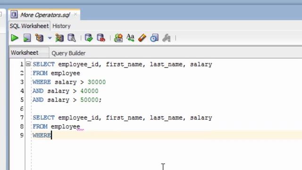The height and width of the screenshot is (170, 302).
Task: Click the number 40000 on line 4
Action: tap(89, 91)
